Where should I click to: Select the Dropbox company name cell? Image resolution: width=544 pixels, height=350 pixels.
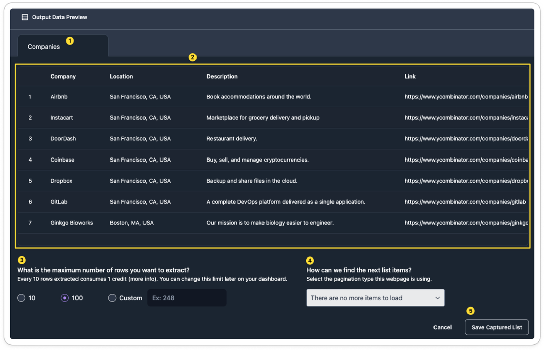[62, 181]
